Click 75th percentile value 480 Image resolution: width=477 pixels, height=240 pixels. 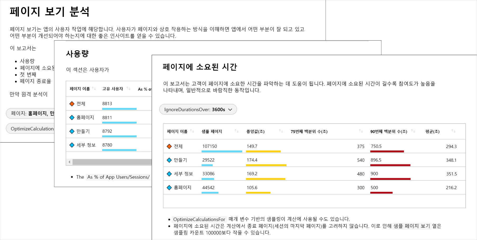click(361, 174)
